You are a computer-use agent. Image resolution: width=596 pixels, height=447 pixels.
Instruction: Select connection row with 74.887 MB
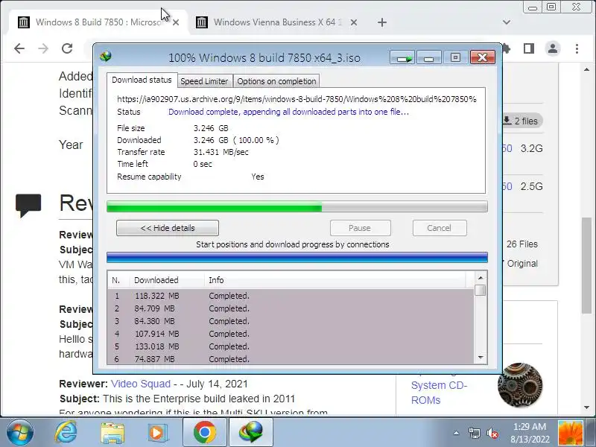291,359
